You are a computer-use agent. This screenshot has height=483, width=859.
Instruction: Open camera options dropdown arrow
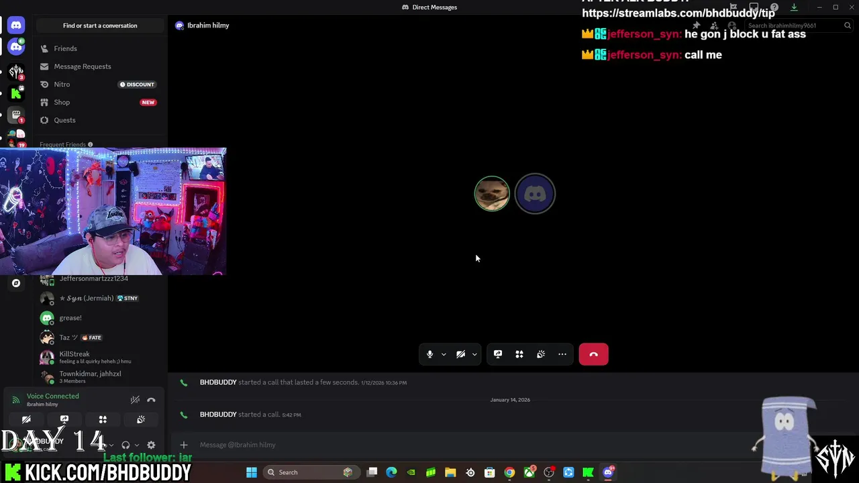(474, 354)
